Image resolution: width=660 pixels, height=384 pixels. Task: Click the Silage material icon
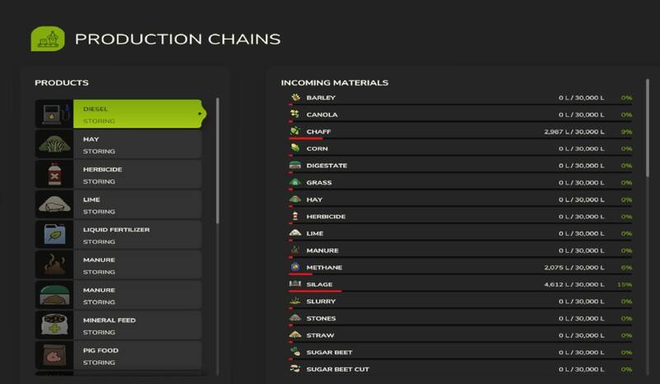point(295,284)
